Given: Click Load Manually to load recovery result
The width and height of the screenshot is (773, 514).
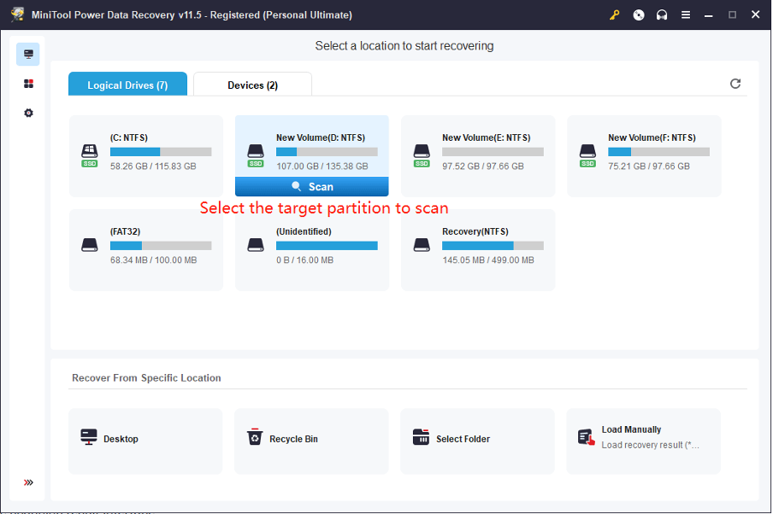Looking at the screenshot, I should coord(586,435).
